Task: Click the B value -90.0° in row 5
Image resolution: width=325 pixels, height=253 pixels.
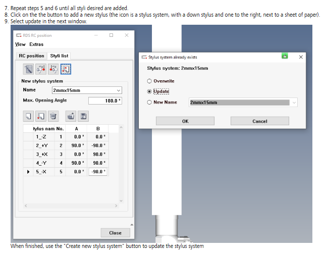Action: (x=98, y=172)
